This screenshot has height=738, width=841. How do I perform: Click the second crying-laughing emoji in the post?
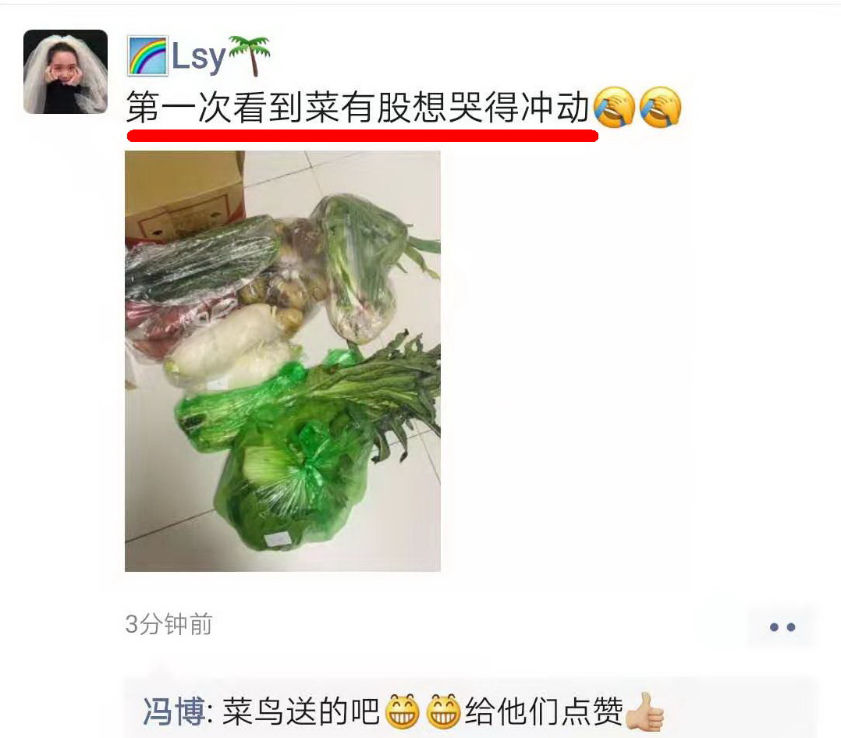(x=660, y=108)
